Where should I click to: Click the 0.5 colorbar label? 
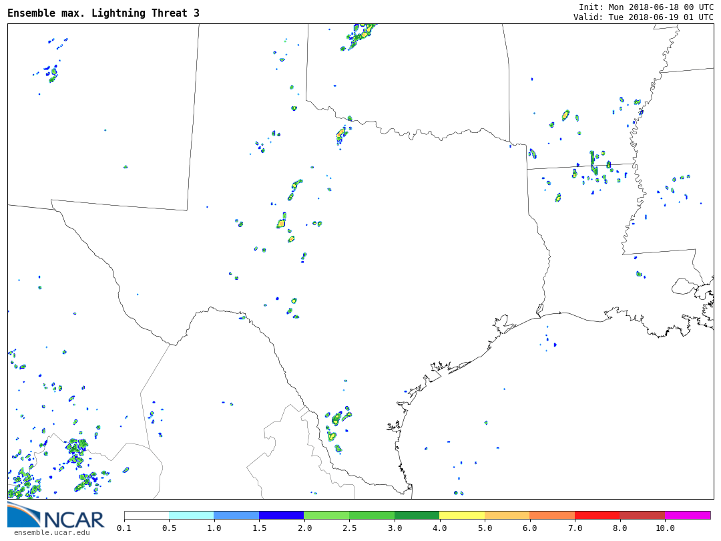coord(169,528)
